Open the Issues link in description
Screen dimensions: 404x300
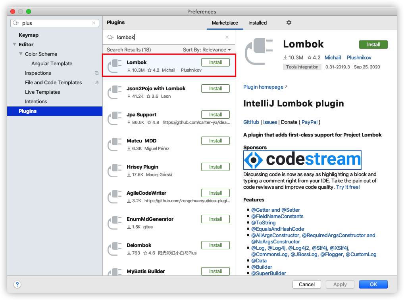coord(270,122)
